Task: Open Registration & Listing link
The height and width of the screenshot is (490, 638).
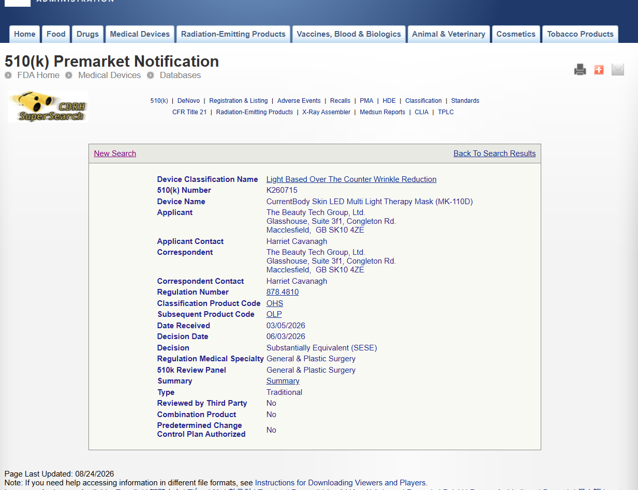Action: (239, 101)
